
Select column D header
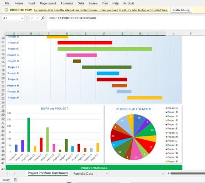tap(67, 33)
